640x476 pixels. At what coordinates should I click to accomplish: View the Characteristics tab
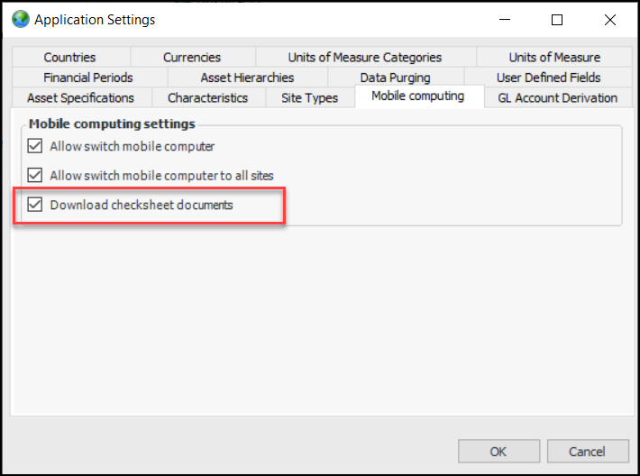(x=207, y=97)
